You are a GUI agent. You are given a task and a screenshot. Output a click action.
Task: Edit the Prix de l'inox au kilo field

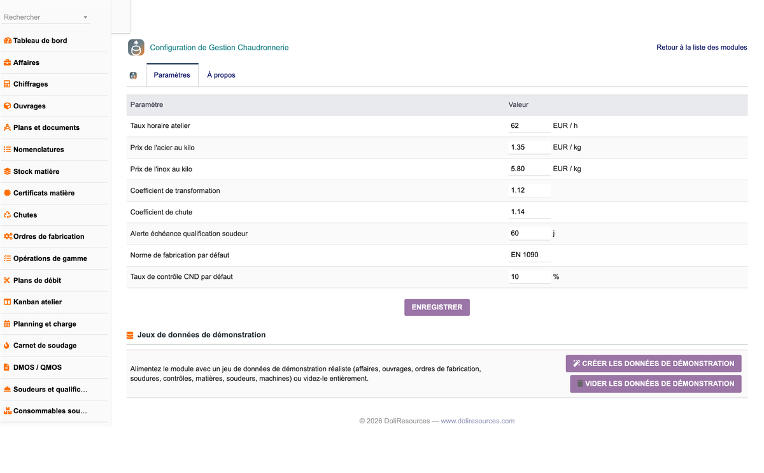coord(529,169)
